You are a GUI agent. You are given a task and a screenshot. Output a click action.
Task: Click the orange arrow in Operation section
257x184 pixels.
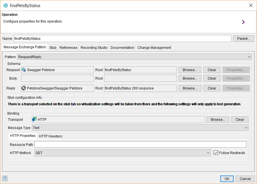(x=243, y=22)
